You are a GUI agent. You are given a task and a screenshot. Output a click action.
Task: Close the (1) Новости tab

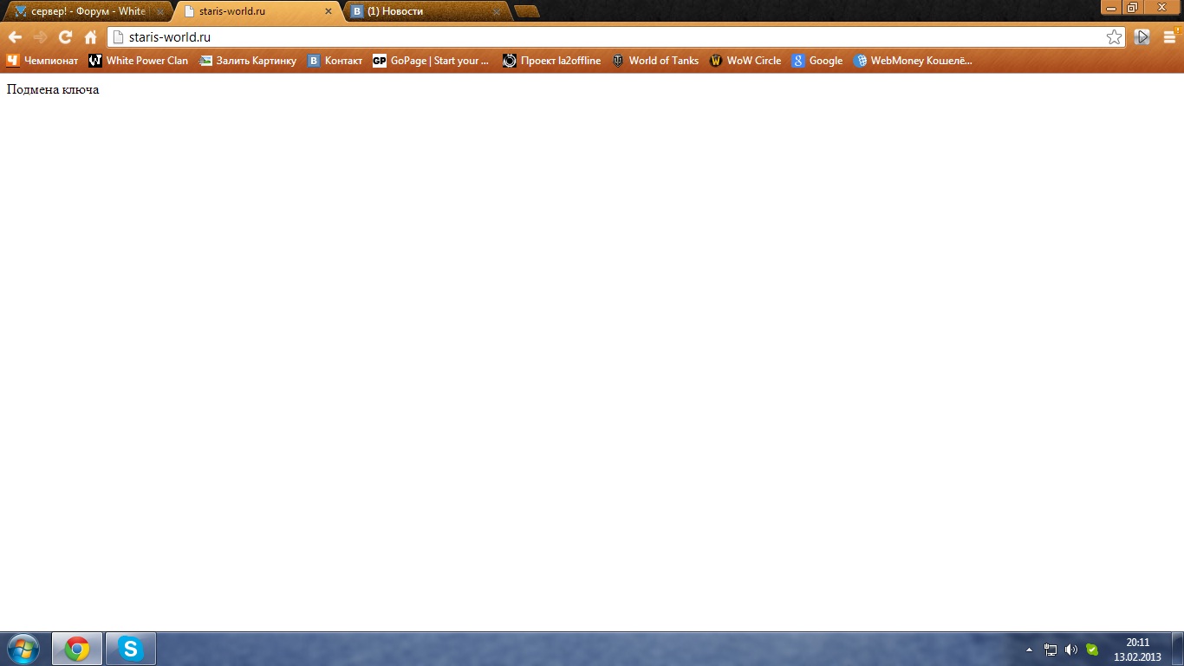point(497,12)
